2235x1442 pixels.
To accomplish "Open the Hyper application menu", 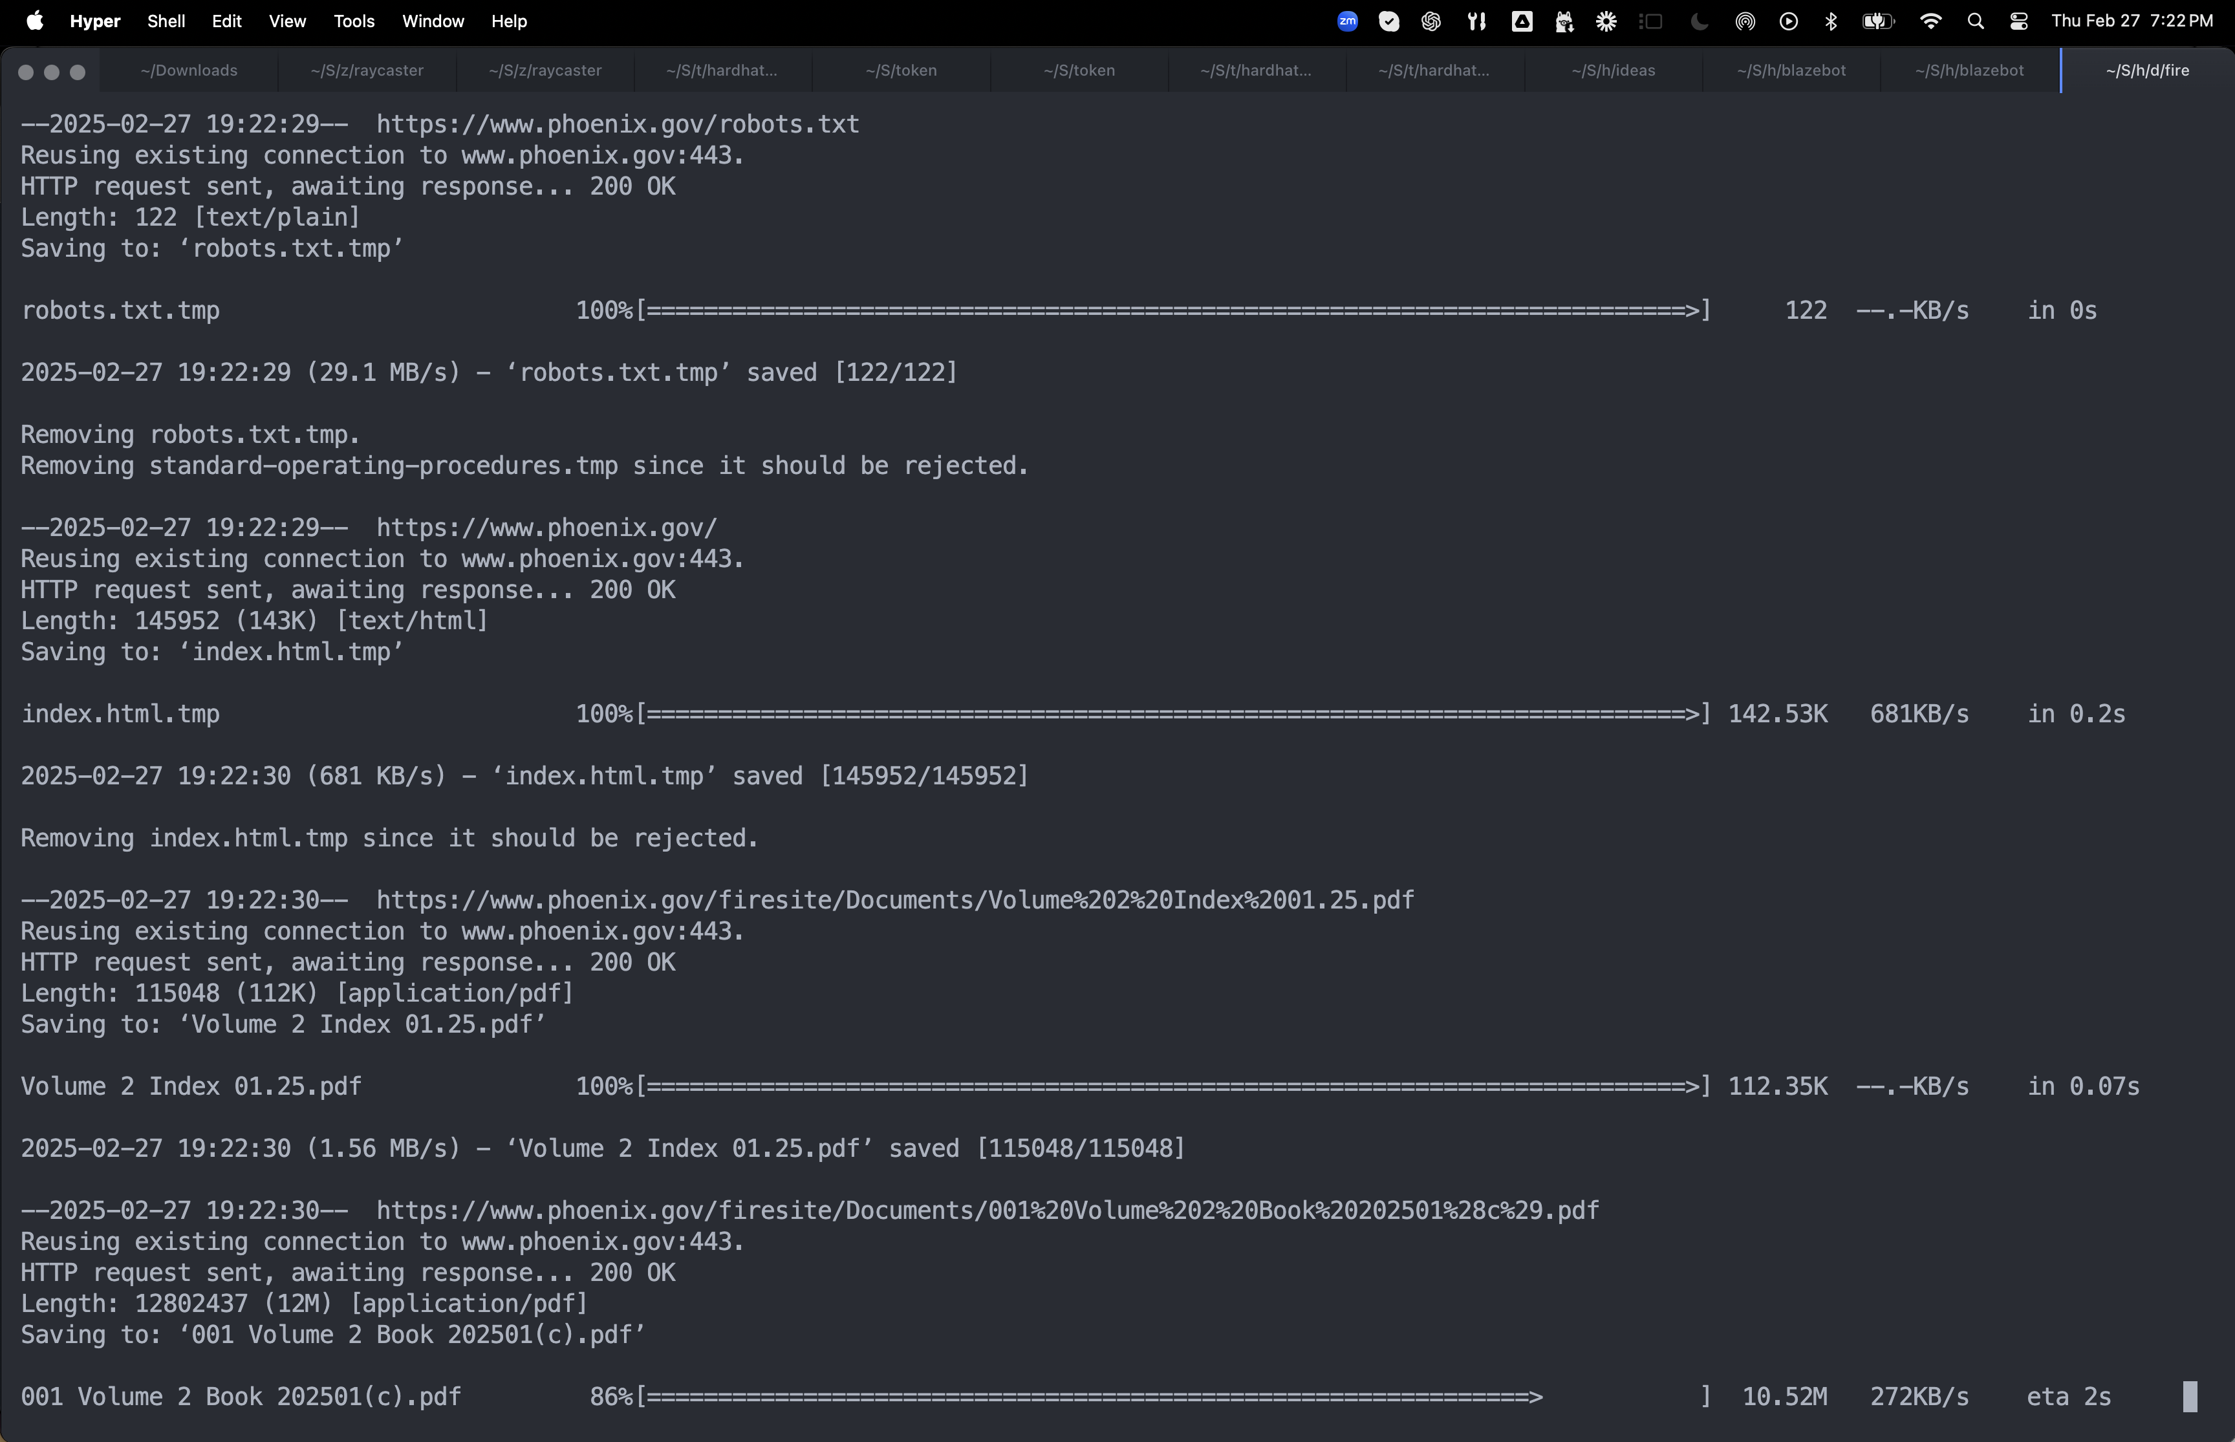I will [94, 21].
